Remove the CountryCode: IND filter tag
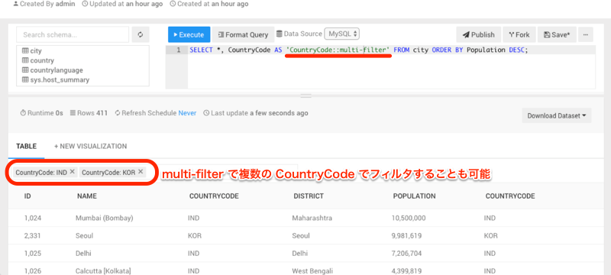Viewport: 611px width, 275px height. [x=72, y=171]
